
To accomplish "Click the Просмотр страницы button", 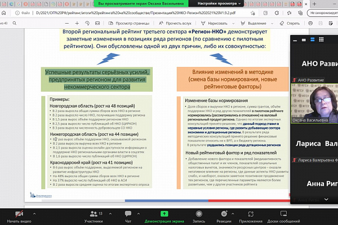I will pos(128,23).
